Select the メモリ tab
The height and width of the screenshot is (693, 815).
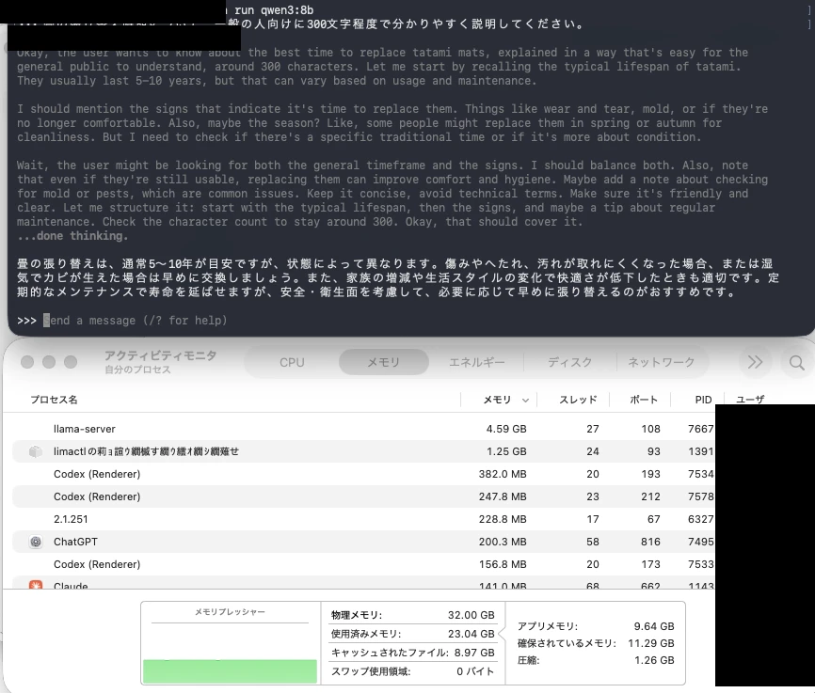384,362
